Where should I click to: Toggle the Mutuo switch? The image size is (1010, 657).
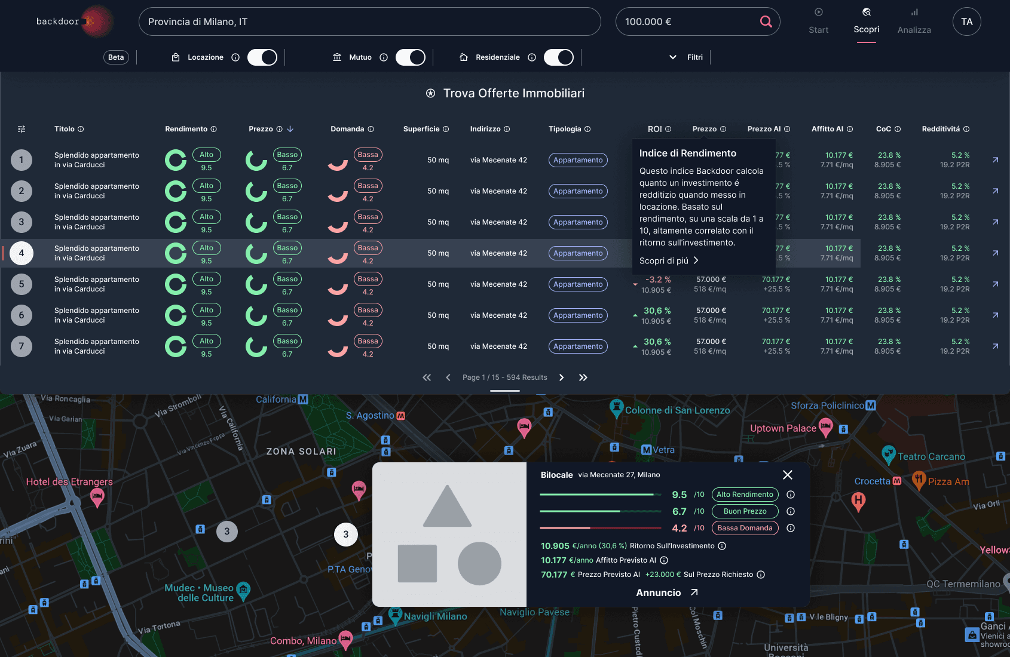[x=411, y=57]
